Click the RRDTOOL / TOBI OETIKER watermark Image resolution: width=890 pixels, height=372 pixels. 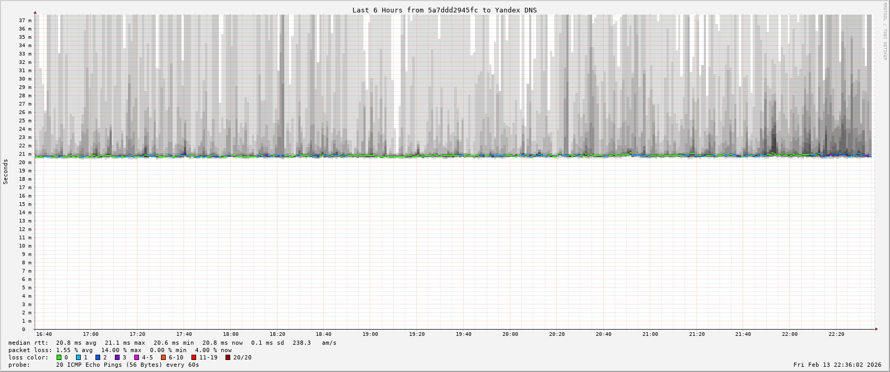coord(885,31)
